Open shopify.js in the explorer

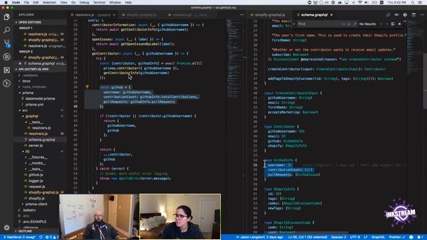coord(37,199)
